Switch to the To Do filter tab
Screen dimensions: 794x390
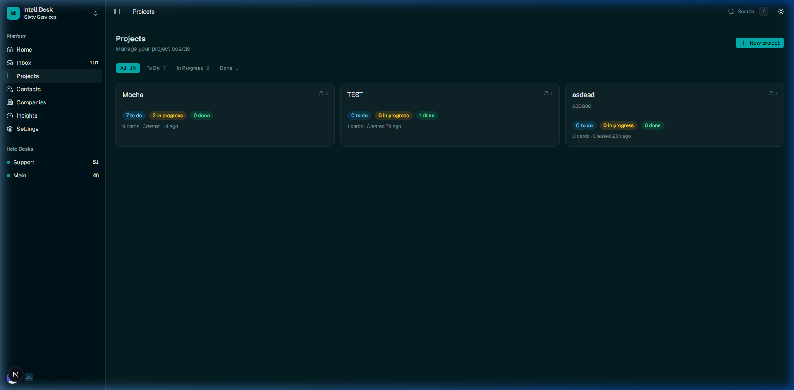[x=155, y=68]
